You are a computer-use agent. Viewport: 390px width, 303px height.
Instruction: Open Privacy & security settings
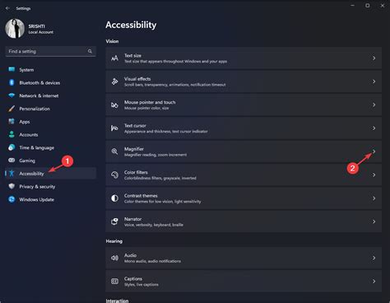point(37,187)
